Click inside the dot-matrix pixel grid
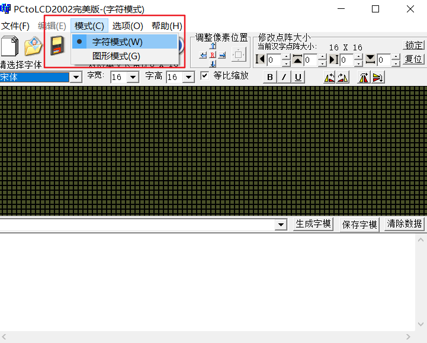 pyautogui.click(x=213, y=150)
